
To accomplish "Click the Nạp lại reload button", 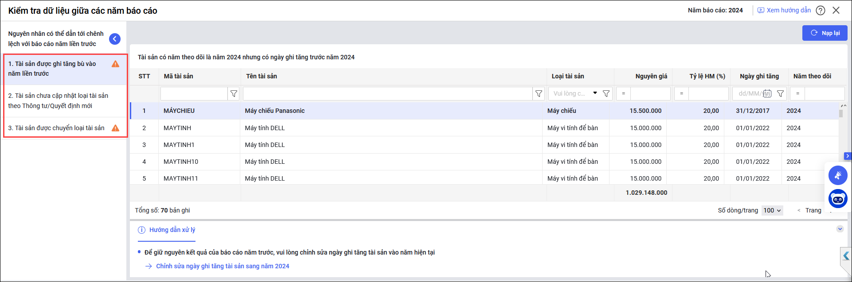I will coord(825,33).
